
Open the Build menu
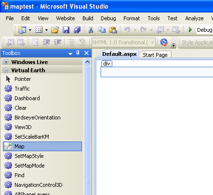88,18
